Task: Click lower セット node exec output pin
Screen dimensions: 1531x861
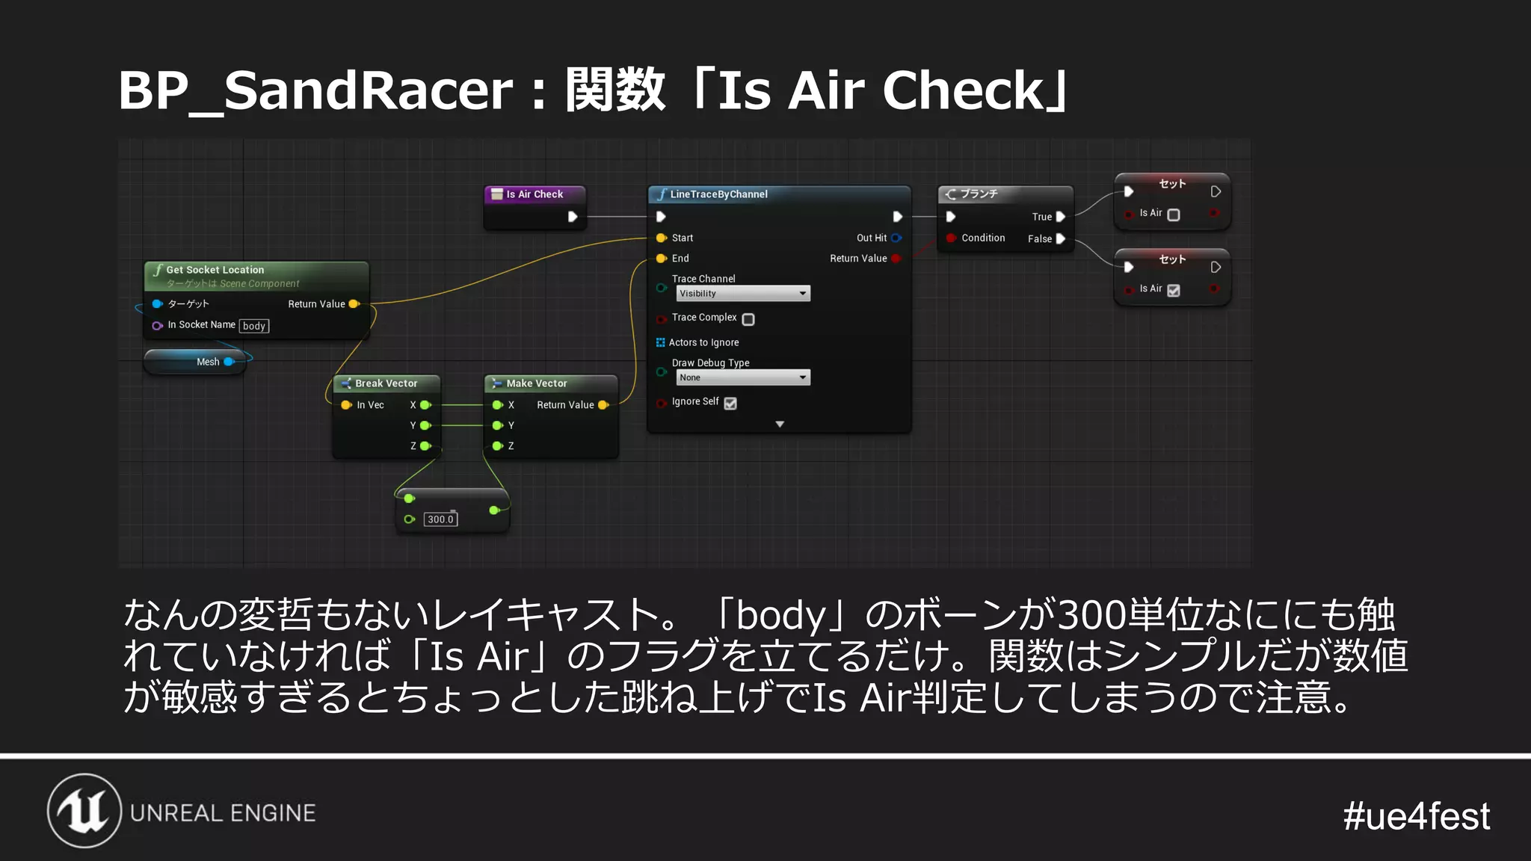Action: 1216,268
